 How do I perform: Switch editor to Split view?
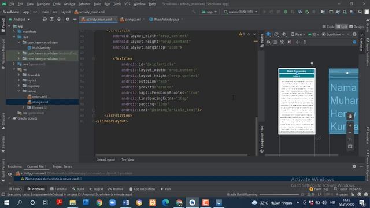click(x=342, y=27)
